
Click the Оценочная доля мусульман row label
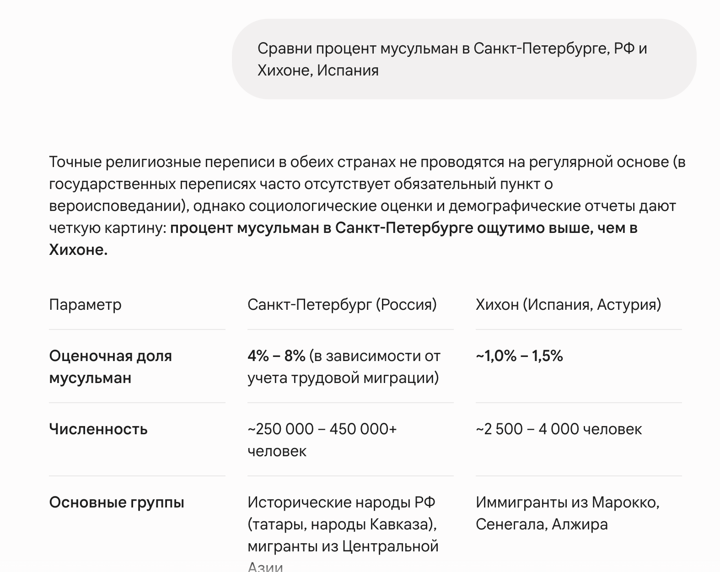110,367
